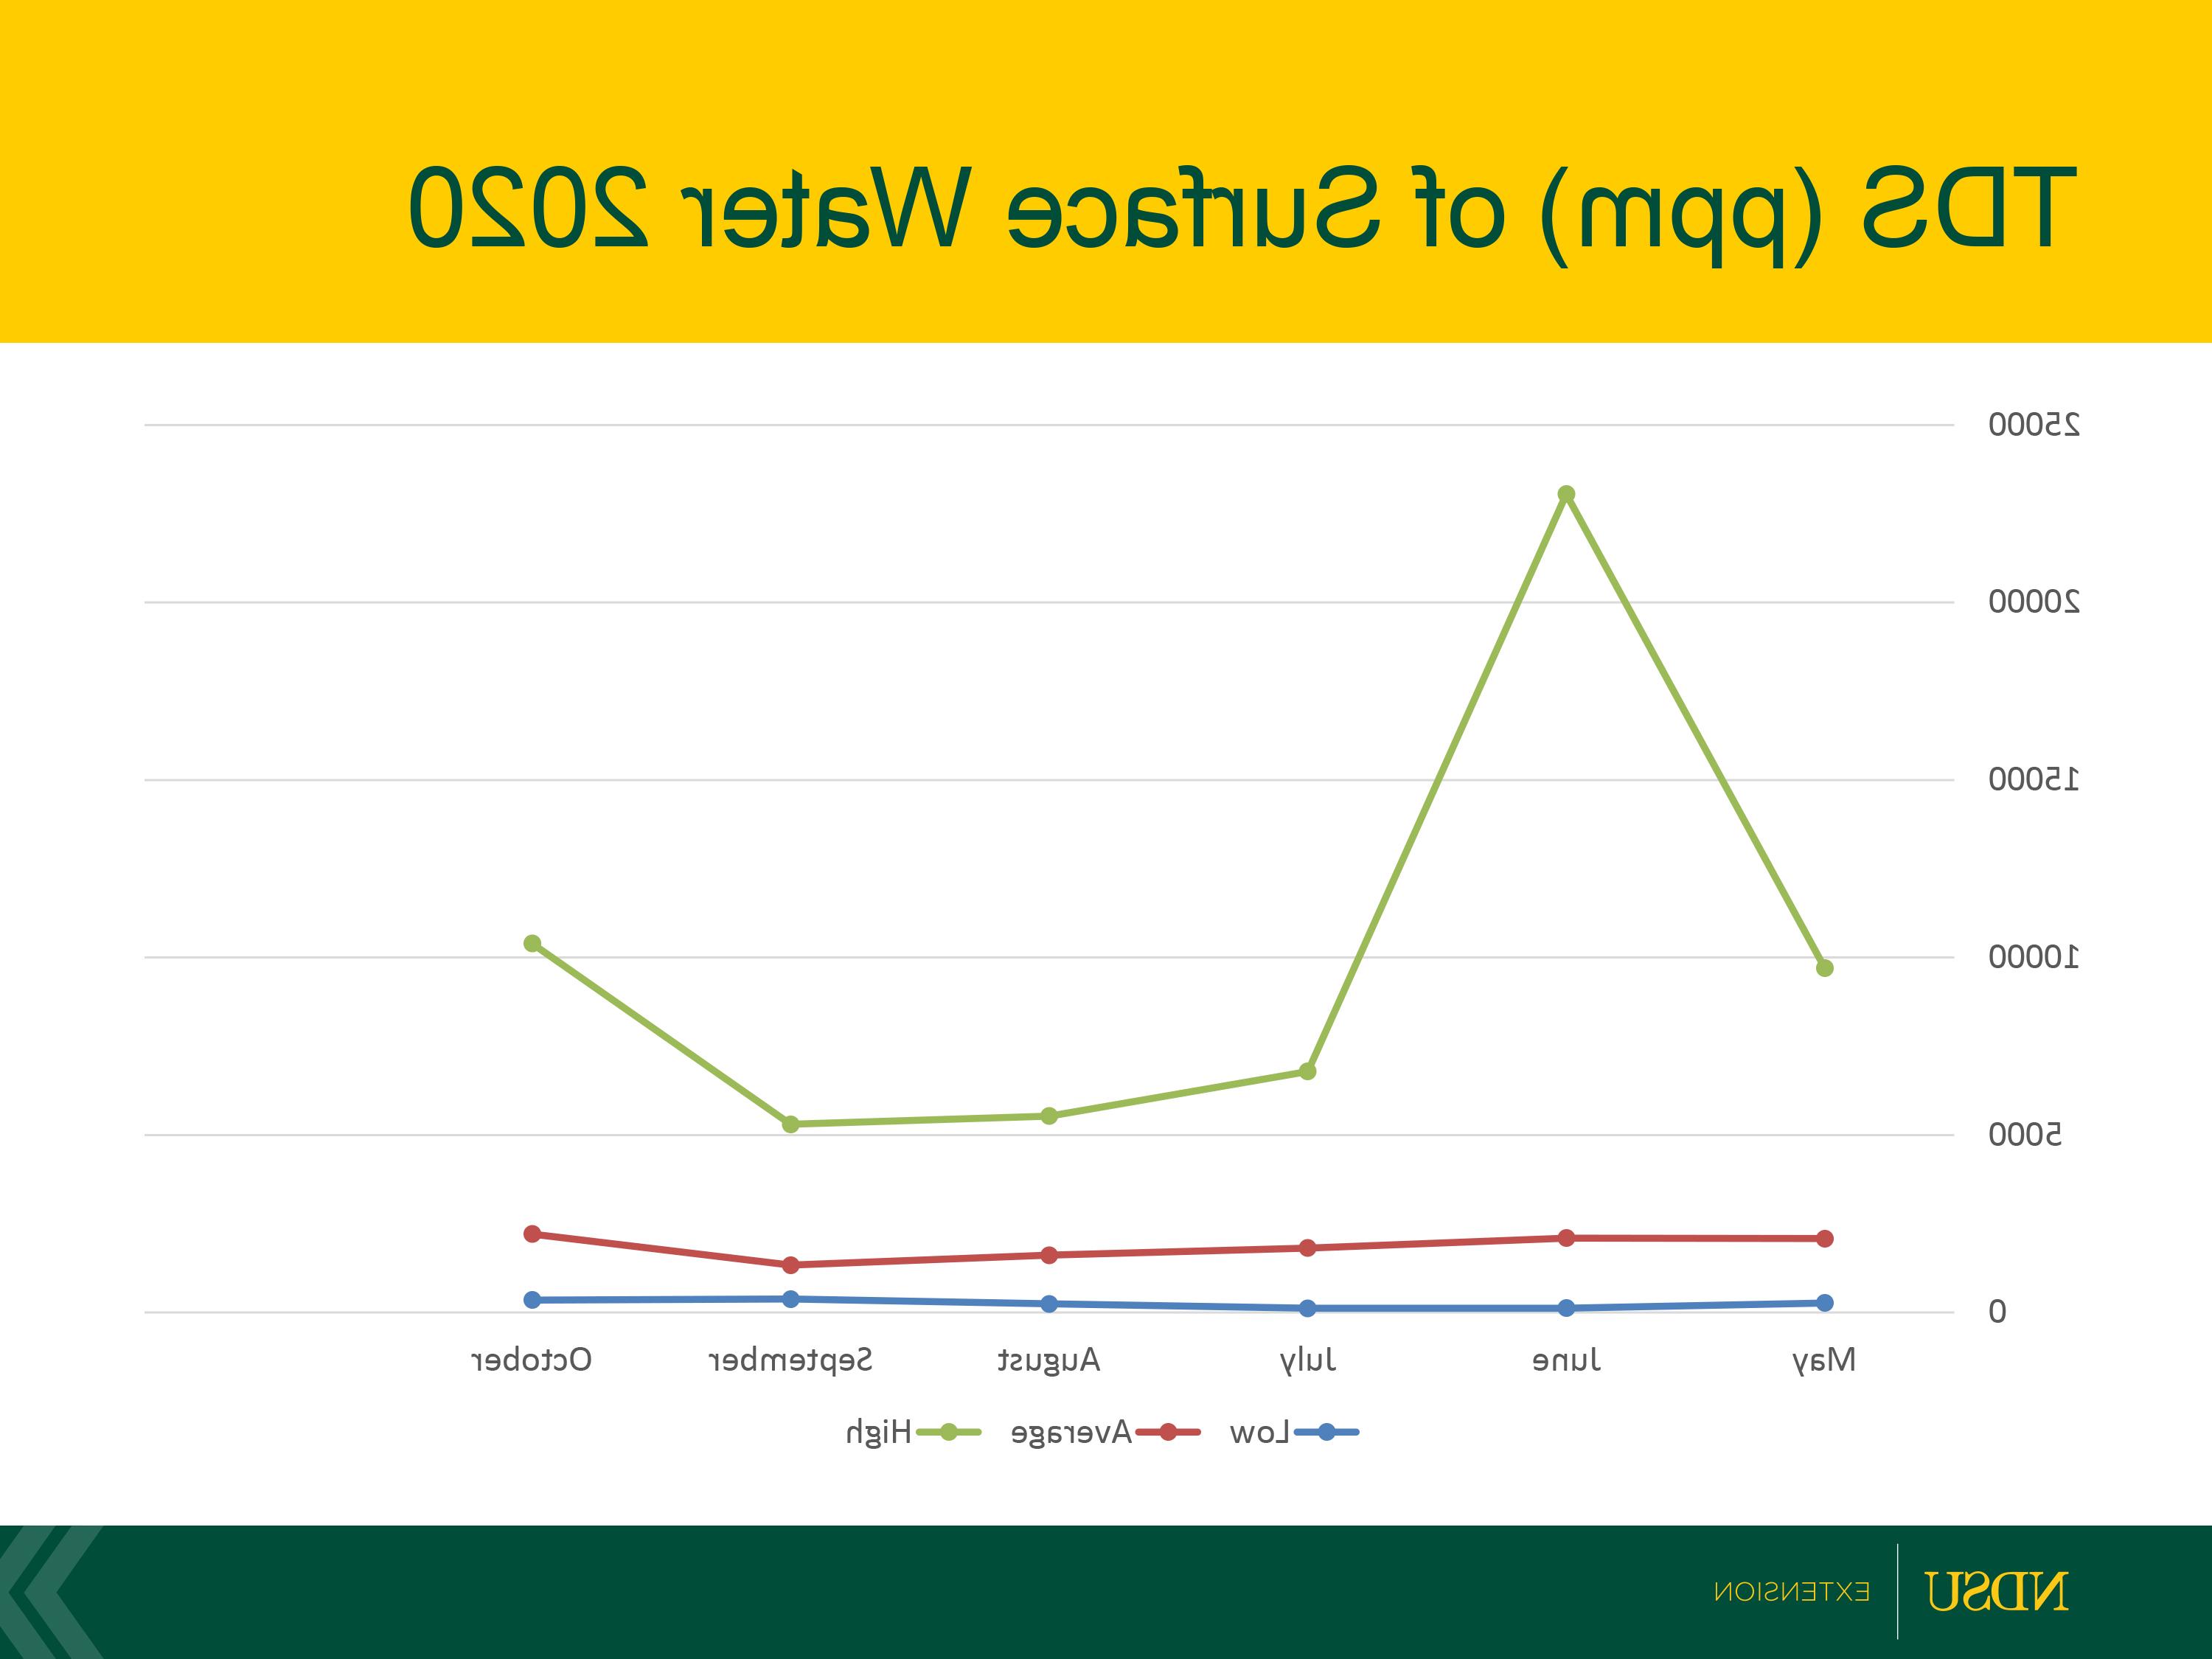The height and width of the screenshot is (1659, 2212).
Task: Click the 20000 axis value
Action: click(x=2034, y=602)
